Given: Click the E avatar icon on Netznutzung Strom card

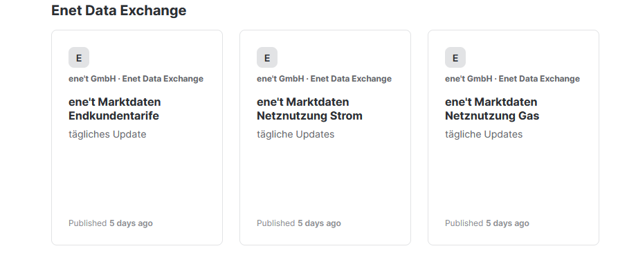Looking at the screenshot, I should pos(267,57).
